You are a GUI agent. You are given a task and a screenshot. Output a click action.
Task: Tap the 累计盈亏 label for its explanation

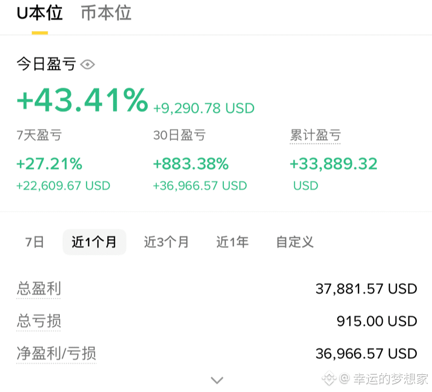click(315, 135)
